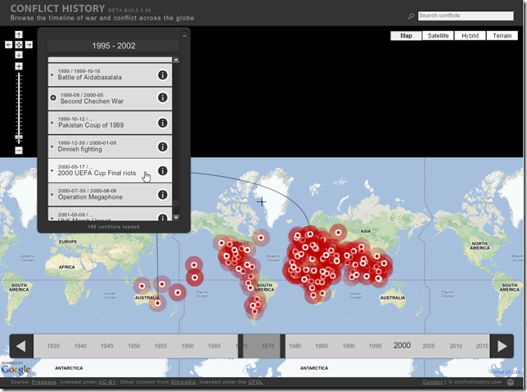Zoom out with the minus button

tap(19, 151)
